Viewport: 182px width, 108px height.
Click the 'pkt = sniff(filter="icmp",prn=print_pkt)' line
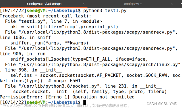[64, 27]
